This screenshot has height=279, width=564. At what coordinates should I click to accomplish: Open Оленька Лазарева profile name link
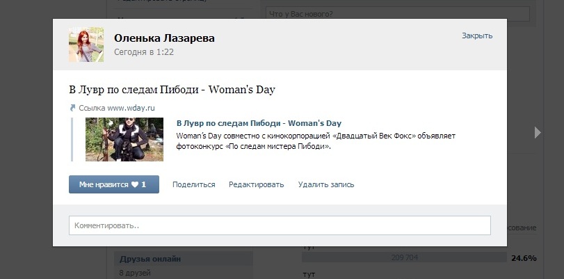[x=164, y=38]
